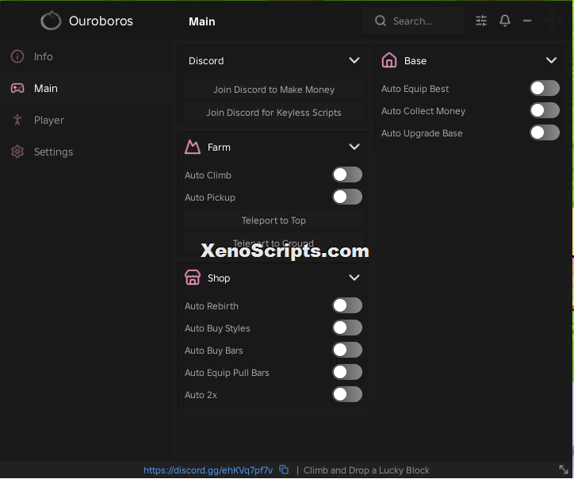Enable Auto Equip Pull Bars toggle

tap(347, 372)
